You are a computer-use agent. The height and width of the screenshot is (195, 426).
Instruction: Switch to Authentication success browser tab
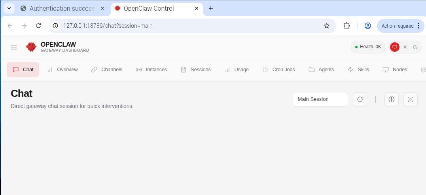pos(61,8)
